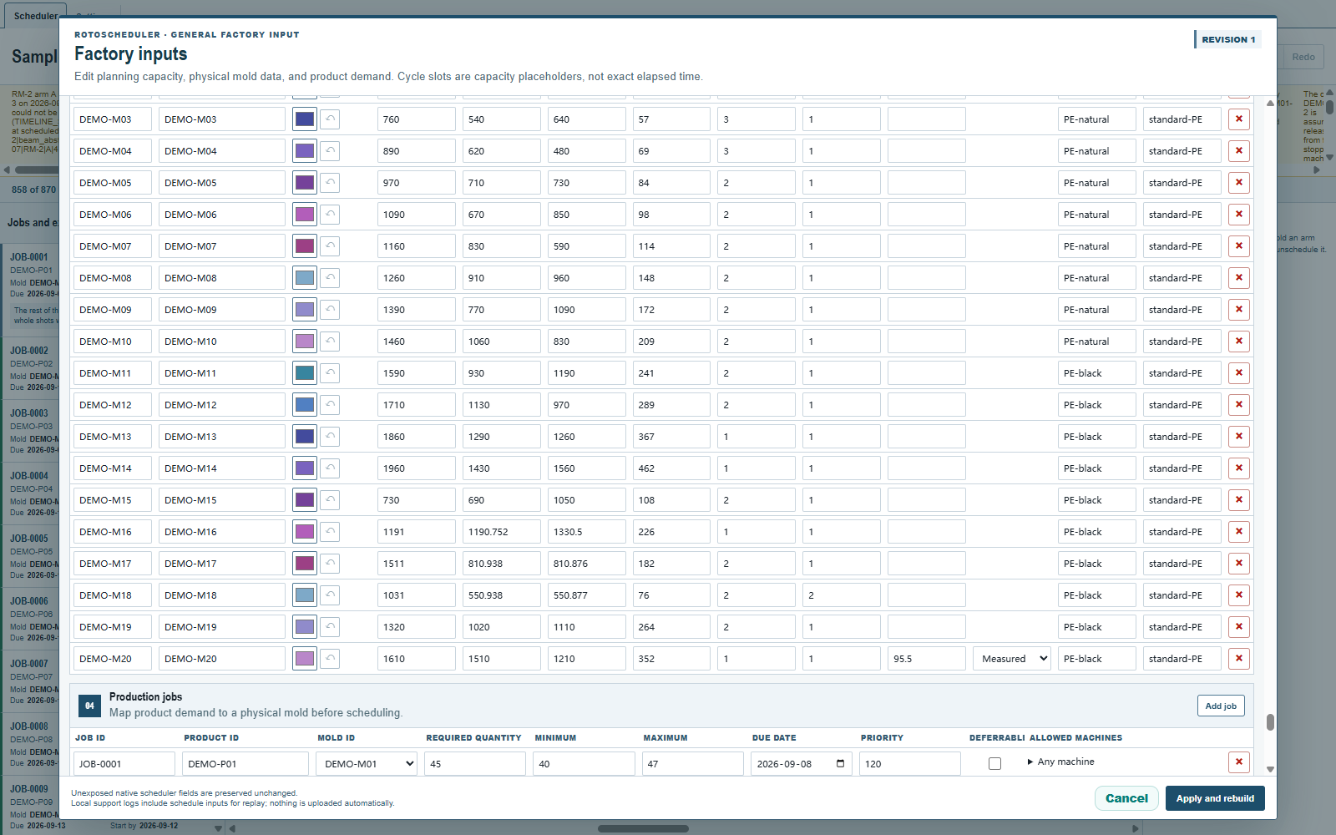The height and width of the screenshot is (835, 1336).
Task: Remove the DEMO-M11 mold row
Action: pyautogui.click(x=1238, y=373)
